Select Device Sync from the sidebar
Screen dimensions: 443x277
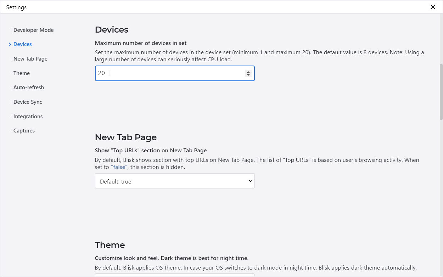pyautogui.click(x=27, y=102)
